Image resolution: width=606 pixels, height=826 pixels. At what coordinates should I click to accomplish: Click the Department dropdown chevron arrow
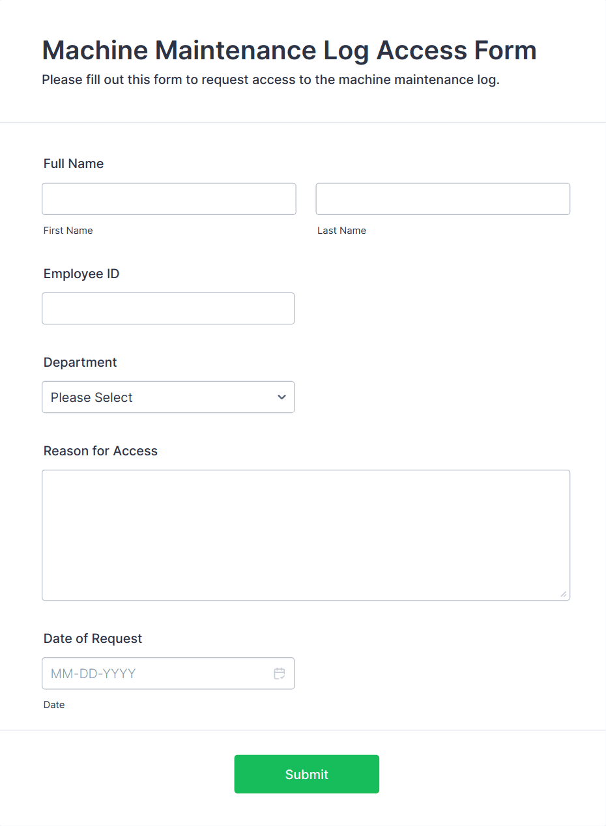[281, 397]
